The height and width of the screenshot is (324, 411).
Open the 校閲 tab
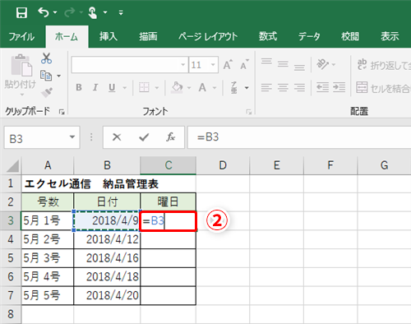pos(350,36)
